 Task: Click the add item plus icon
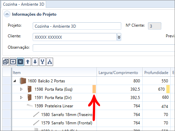coord(13,62)
